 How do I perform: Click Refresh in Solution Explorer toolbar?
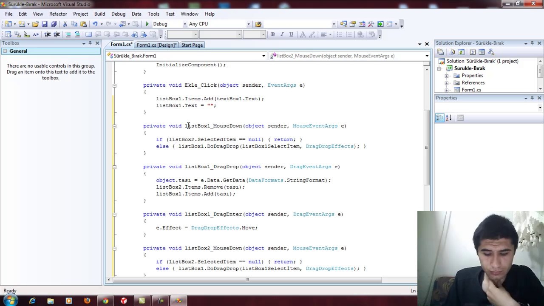(461, 52)
